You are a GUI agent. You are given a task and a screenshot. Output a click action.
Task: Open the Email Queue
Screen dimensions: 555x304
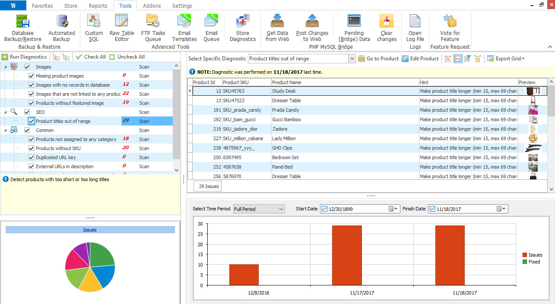click(x=211, y=28)
